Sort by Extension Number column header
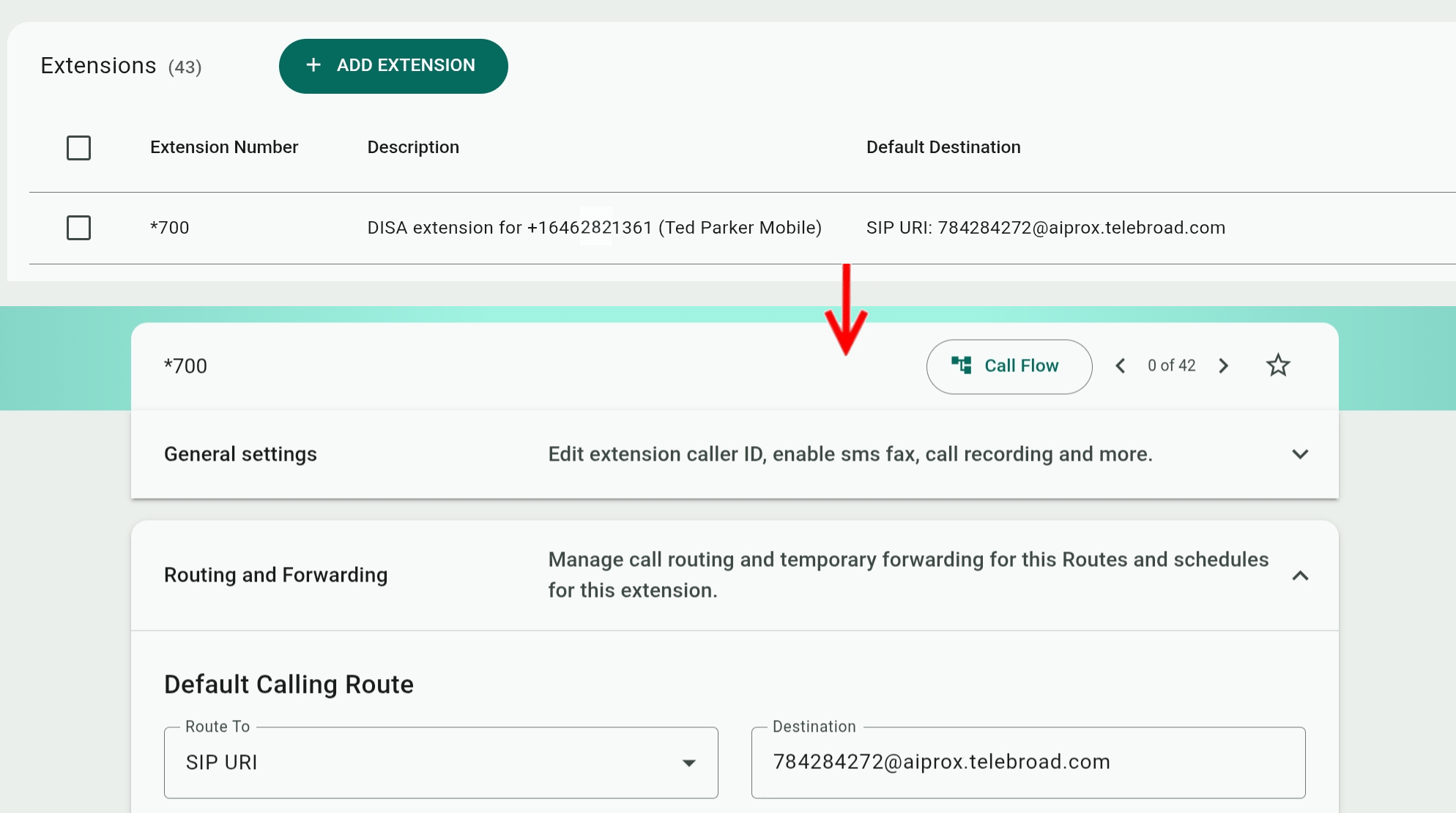The image size is (1456, 813). [224, 147]
